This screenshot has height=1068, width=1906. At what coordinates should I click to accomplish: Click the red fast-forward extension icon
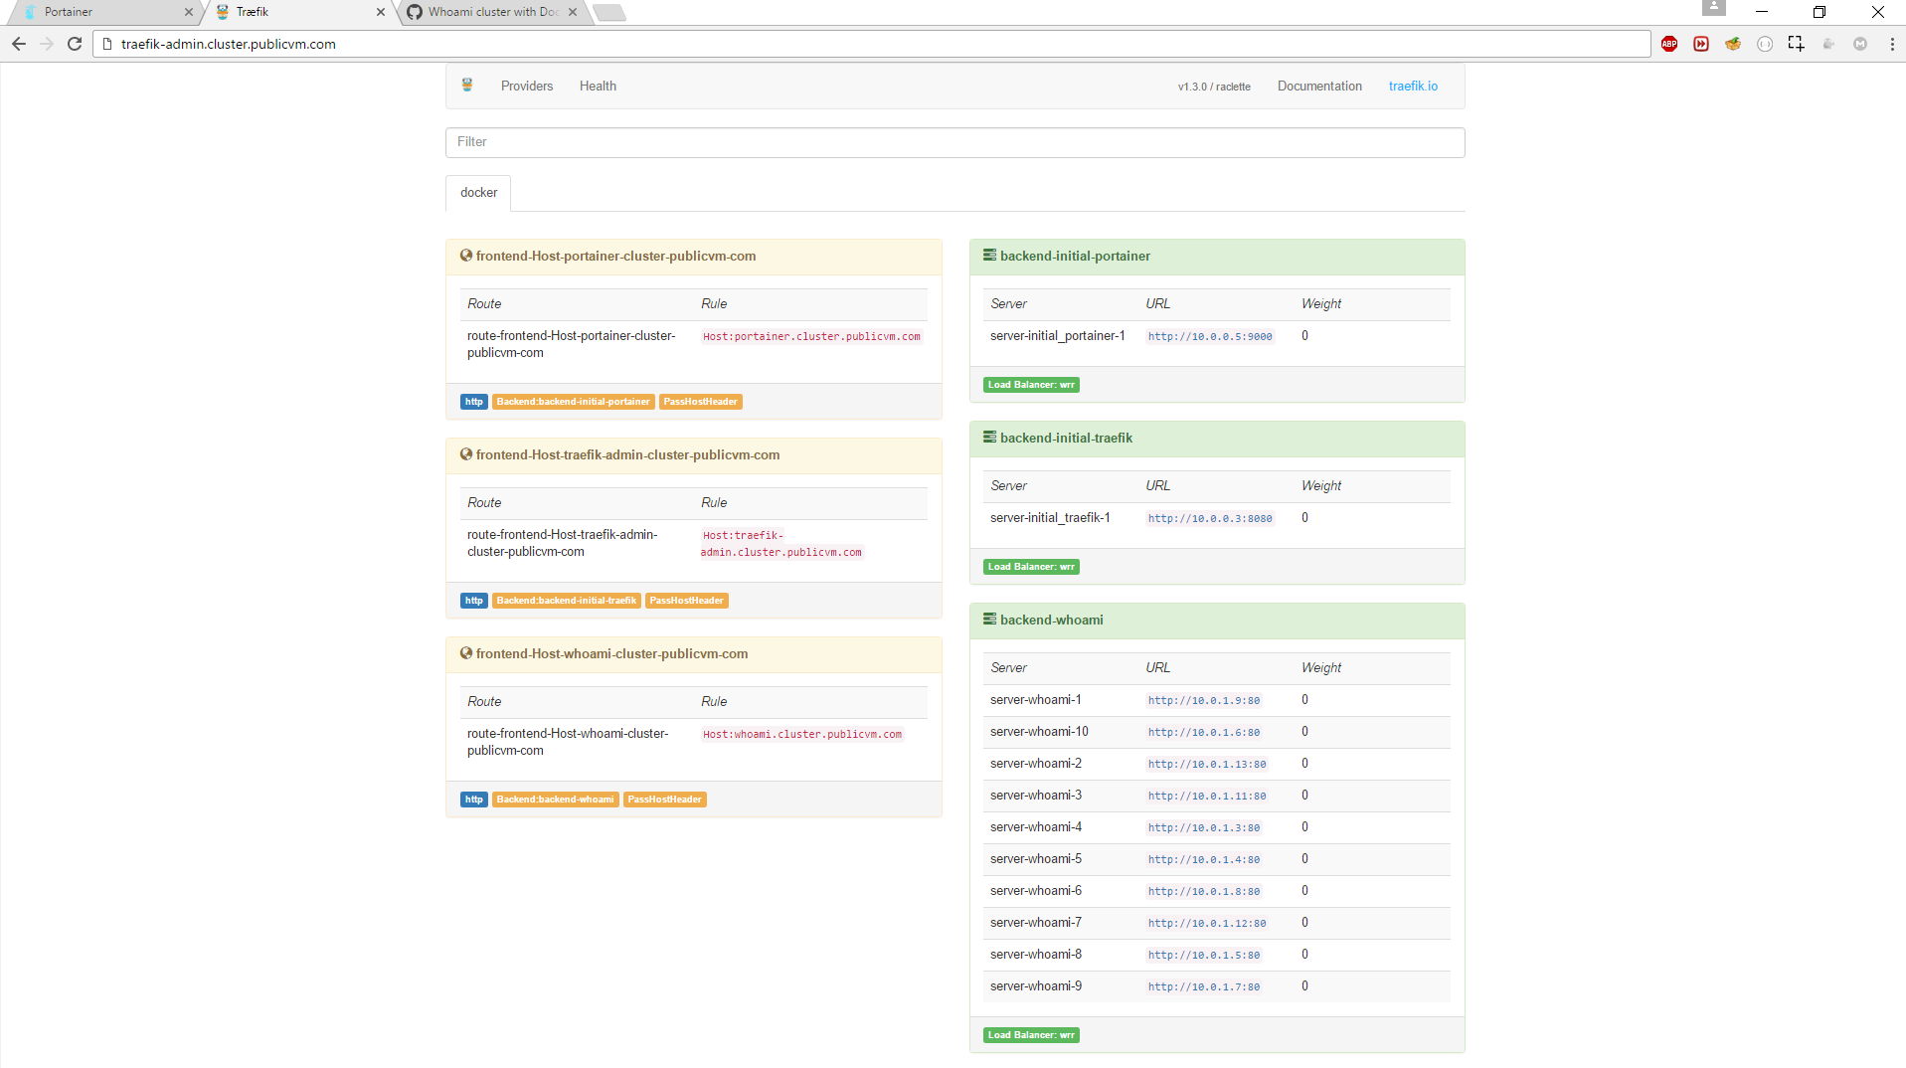coord(1701,44)
